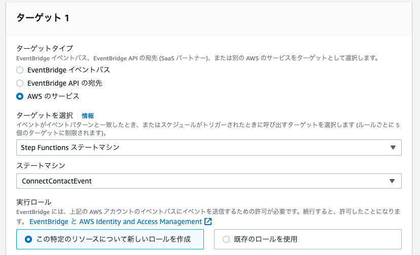This screenshot has width=420, height=255.
Task: Click the EventBridge イベントバス label text
Action: 68,70
